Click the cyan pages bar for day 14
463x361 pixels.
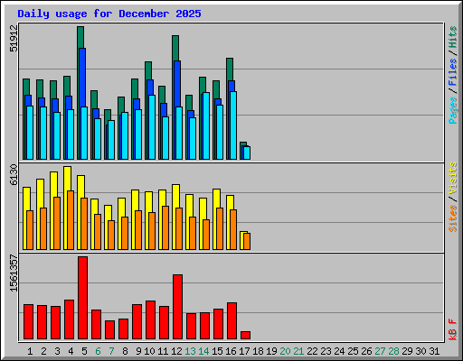click(206, 125)
